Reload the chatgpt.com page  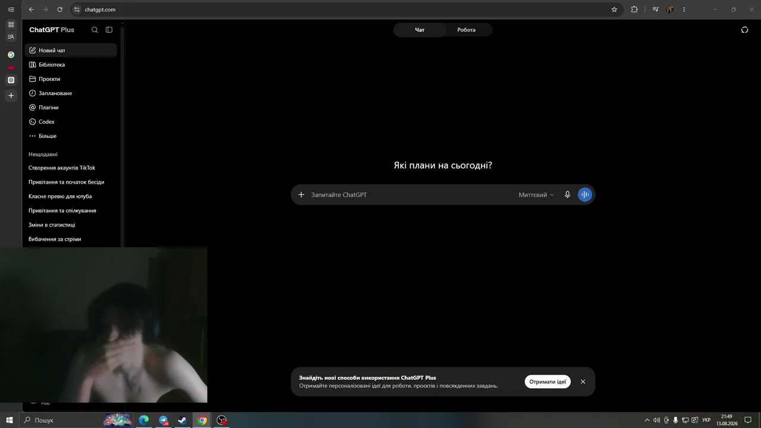point(59,10)
